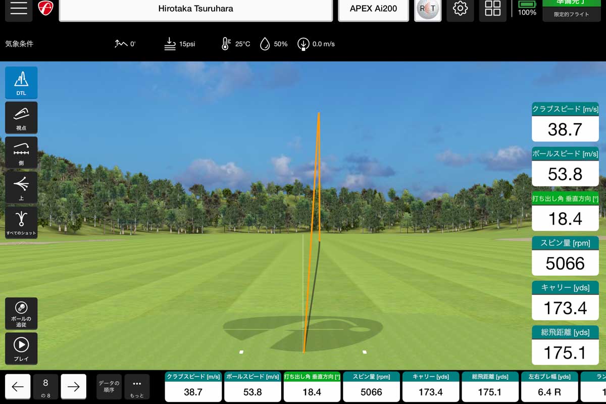The image size is (606, 404).
Task: Switch to the 視点 viewpoint view
Action: pos(21,118)
